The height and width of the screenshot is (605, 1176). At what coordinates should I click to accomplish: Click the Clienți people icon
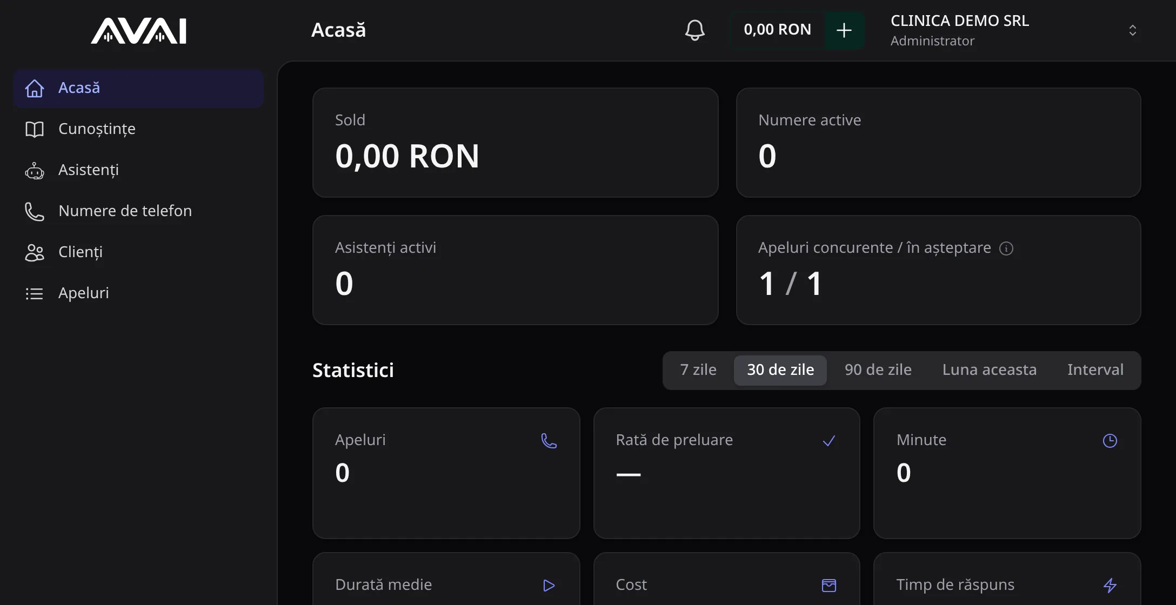coord(35,252)
